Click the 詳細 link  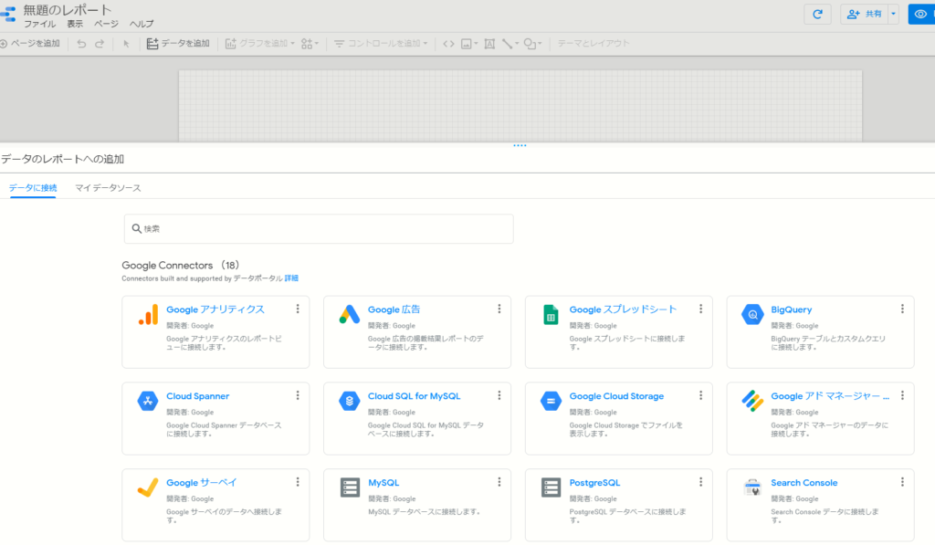coord(291,278)
